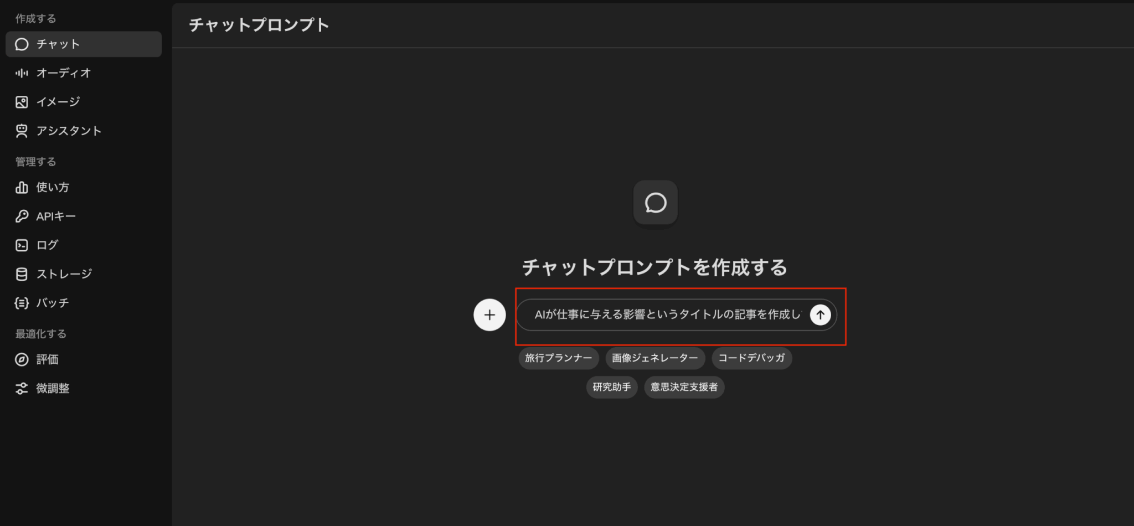Open the 使い方 usage page
The width and height of the screenshot is (1134, 526).
tap(53, 188)
